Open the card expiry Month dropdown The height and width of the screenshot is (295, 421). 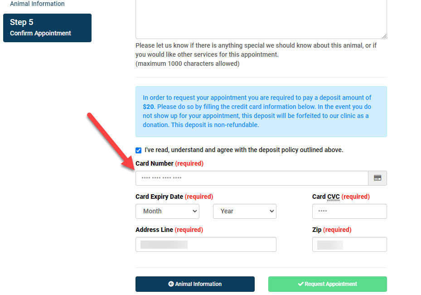167,211
